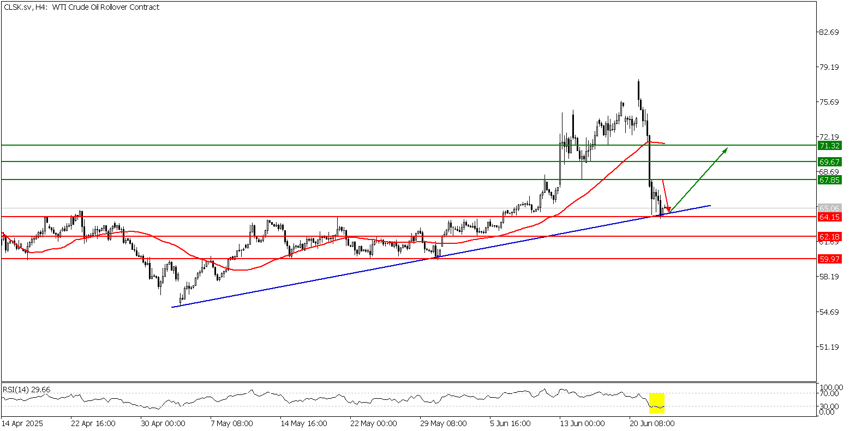Click the highest candlestick wick near 79.19
This screenshot has height=431, width=850.
coord(638,82)
